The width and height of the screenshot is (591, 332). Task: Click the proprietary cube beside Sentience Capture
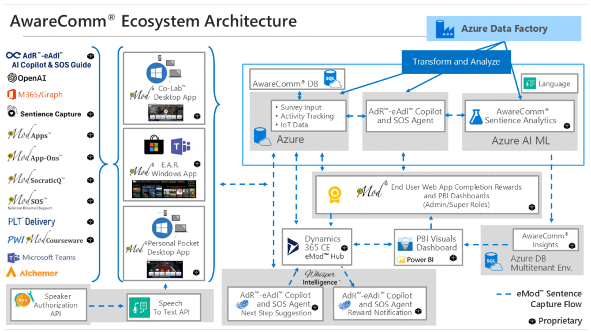pyautogui.click(x=91, y=115)
